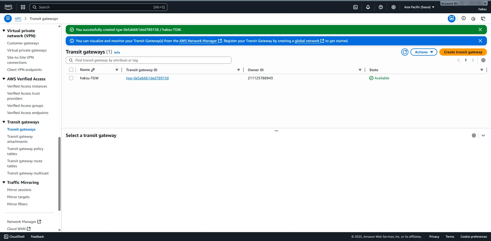Focus the top AWS Search box

coord(98,7)
